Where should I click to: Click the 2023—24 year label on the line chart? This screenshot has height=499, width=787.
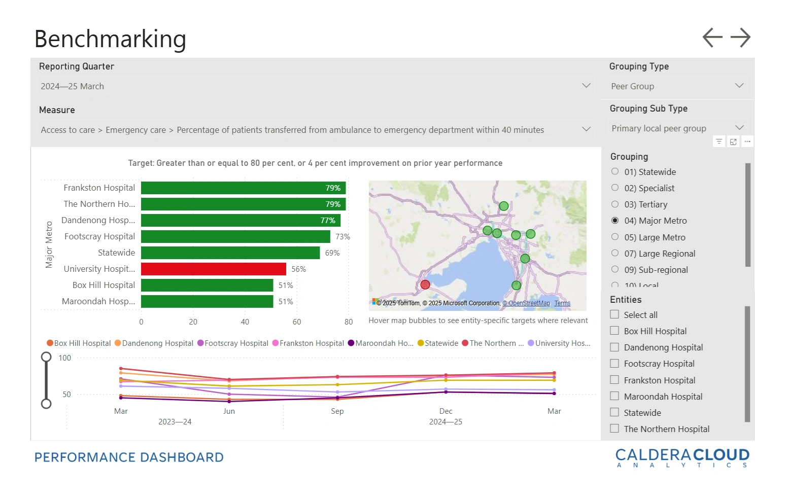tap(175, 422)
